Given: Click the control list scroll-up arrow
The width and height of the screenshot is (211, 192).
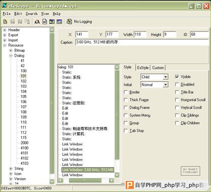Looking at the screenshot, I should click(117, 67).
